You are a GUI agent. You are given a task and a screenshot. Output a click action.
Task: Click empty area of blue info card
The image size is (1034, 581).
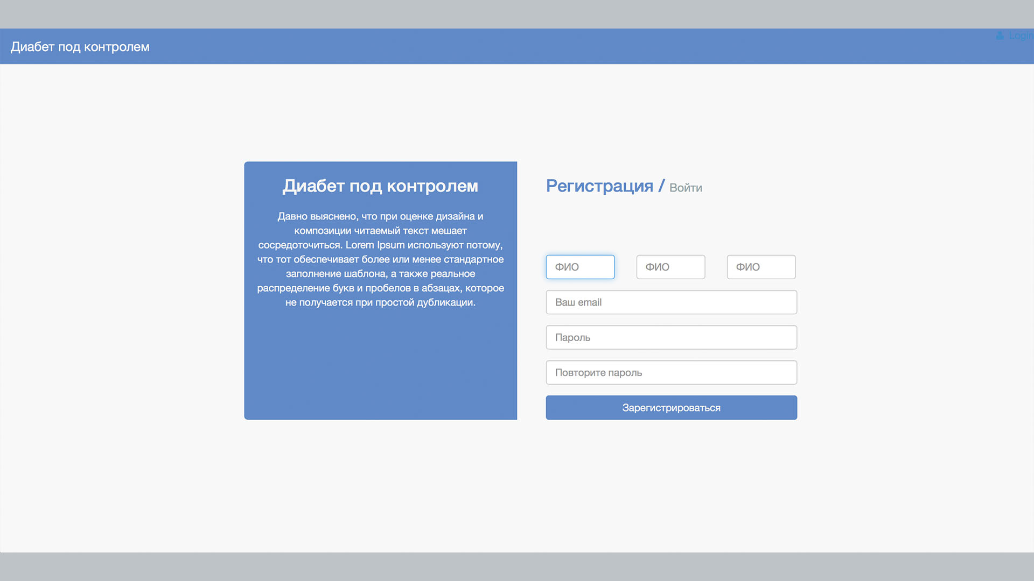tap(380, 366)
